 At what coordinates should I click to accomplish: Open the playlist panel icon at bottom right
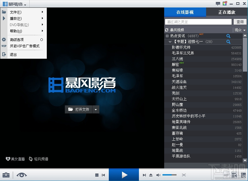pyautogui.click(x=234, y=175)
